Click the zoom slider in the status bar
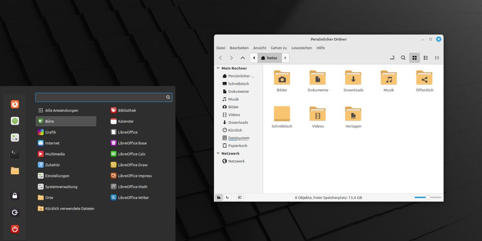Viewport: 482px width, 241px height. tap(427, 198)
